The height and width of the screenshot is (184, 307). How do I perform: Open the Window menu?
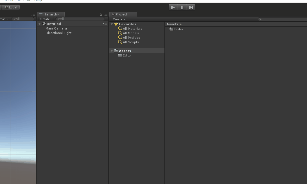(x=24, y=1)
